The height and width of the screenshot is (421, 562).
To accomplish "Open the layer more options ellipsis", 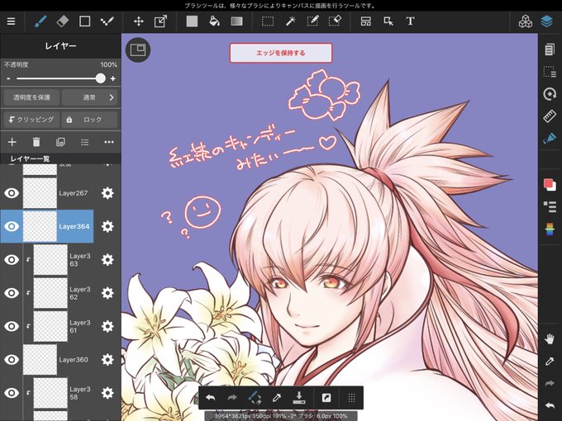I will [x=109, y=143].
